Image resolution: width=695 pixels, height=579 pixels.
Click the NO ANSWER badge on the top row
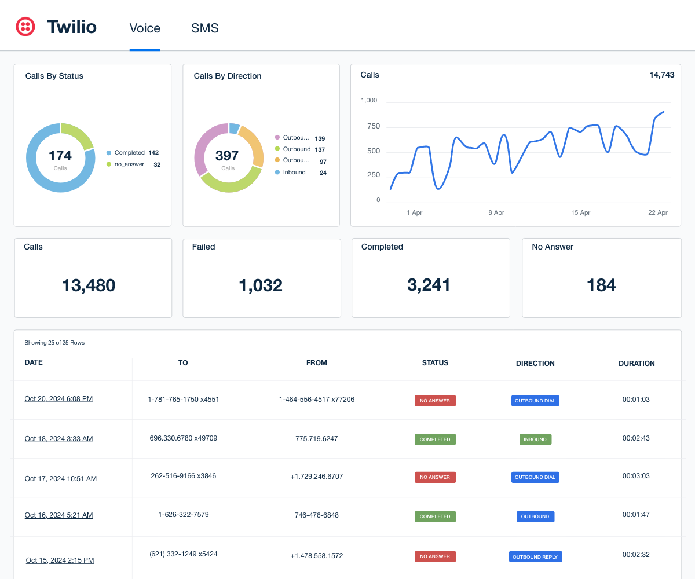coord(435,400)
